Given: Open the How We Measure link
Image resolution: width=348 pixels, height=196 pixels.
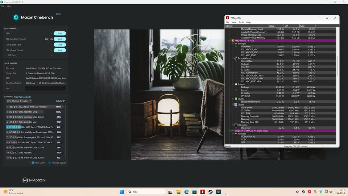Looking at the screenshot, I should [22, 97].
